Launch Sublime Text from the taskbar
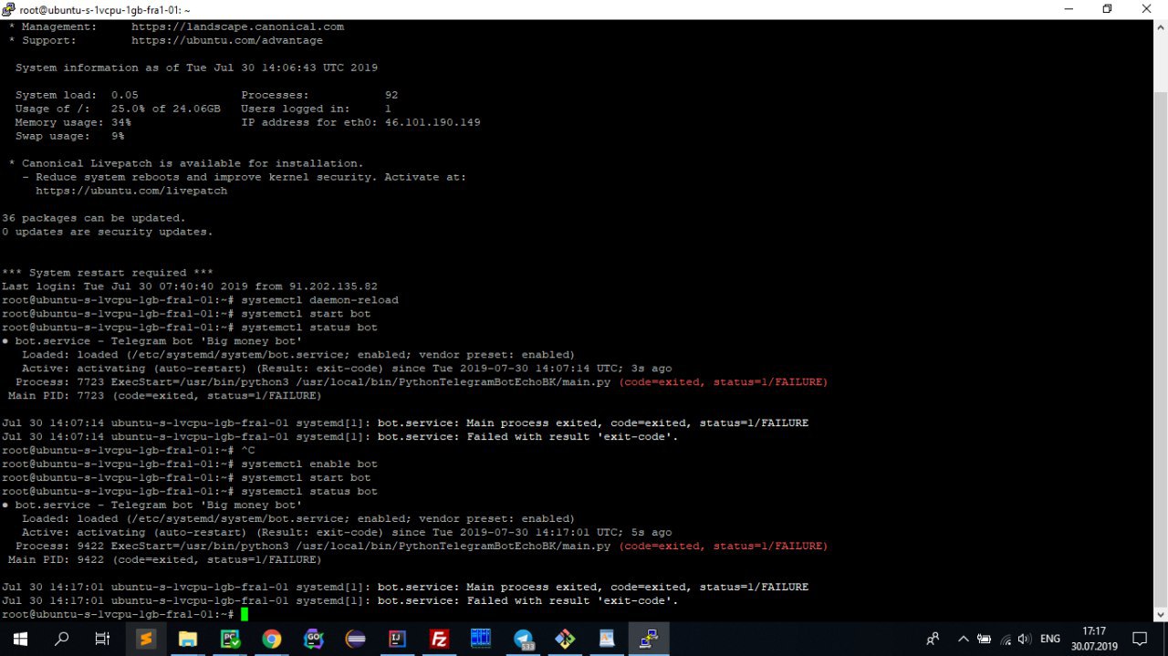This screenshot has height=656, width=1168. click(x=146, y=639)
